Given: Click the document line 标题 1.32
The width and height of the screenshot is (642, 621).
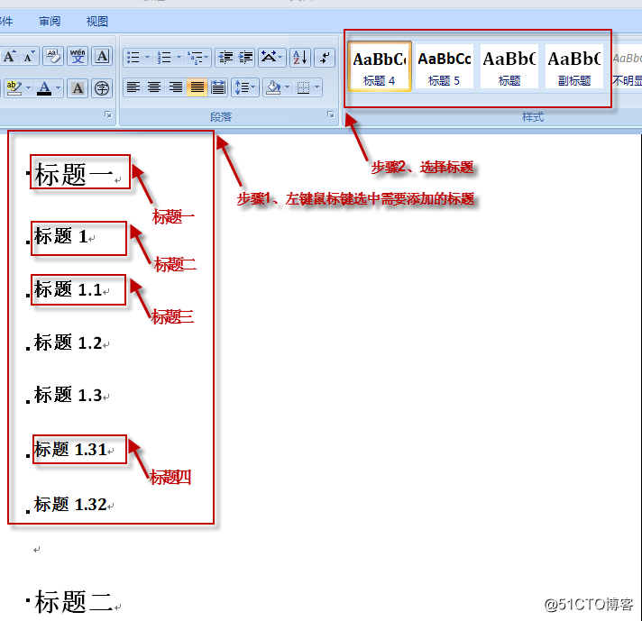Looking at the screenshot, I should tap(70, 505).
